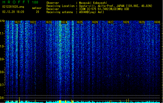
Task: Click the 1621 time marker
Action: point(17,22)
